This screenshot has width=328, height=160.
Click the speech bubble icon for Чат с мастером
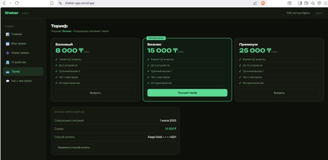(x=8, y=81)
